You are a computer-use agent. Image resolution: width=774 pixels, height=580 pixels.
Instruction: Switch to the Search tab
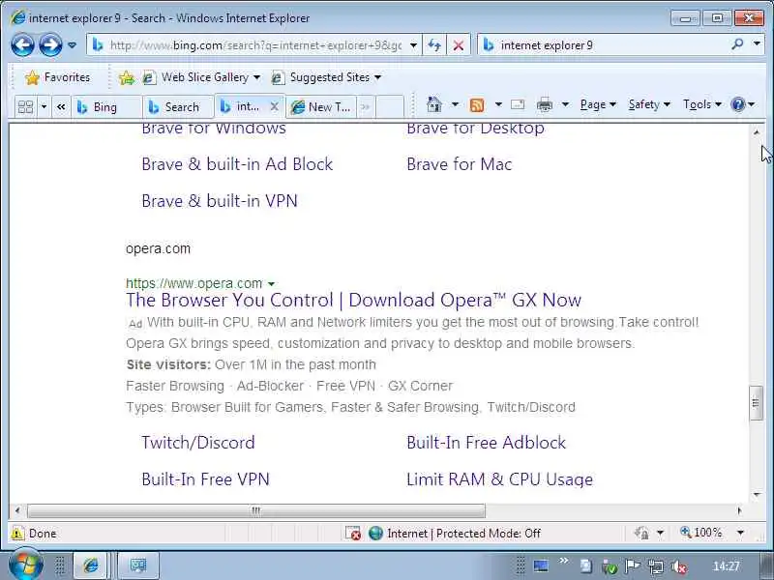pos(178,107)
